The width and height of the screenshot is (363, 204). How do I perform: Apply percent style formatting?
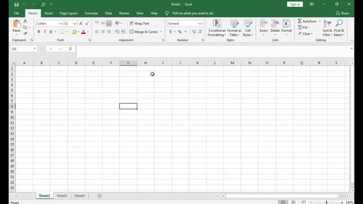180,32
